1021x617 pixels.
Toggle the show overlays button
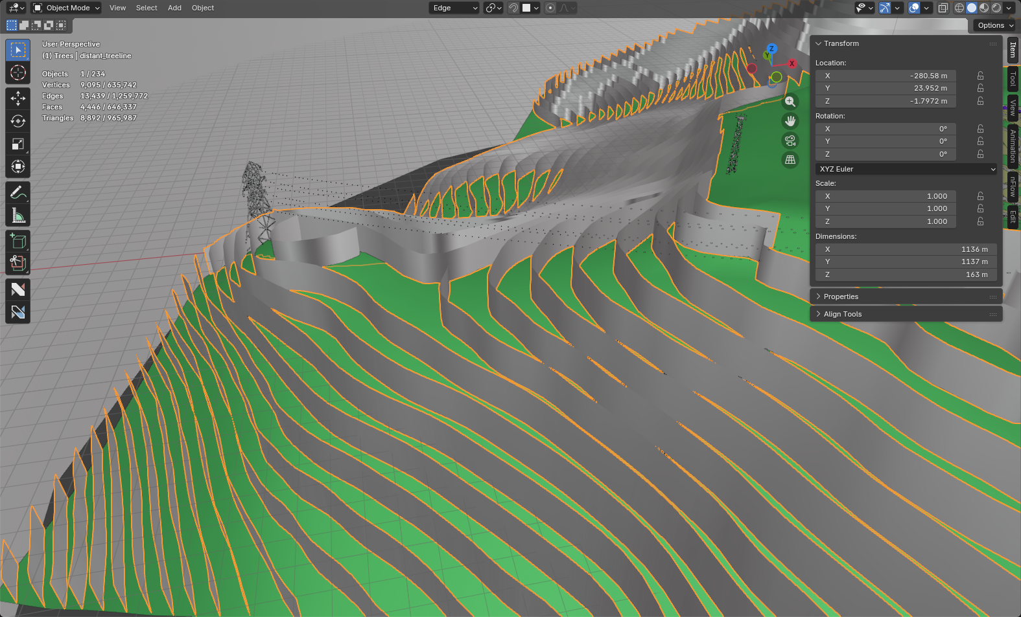914,8
